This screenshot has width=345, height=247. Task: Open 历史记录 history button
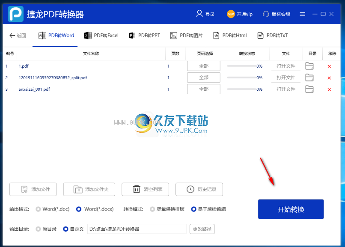(x=199, y=189)
